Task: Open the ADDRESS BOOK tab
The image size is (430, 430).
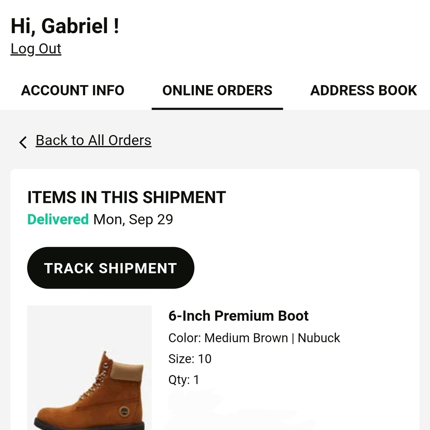Action: click(363, 90)
